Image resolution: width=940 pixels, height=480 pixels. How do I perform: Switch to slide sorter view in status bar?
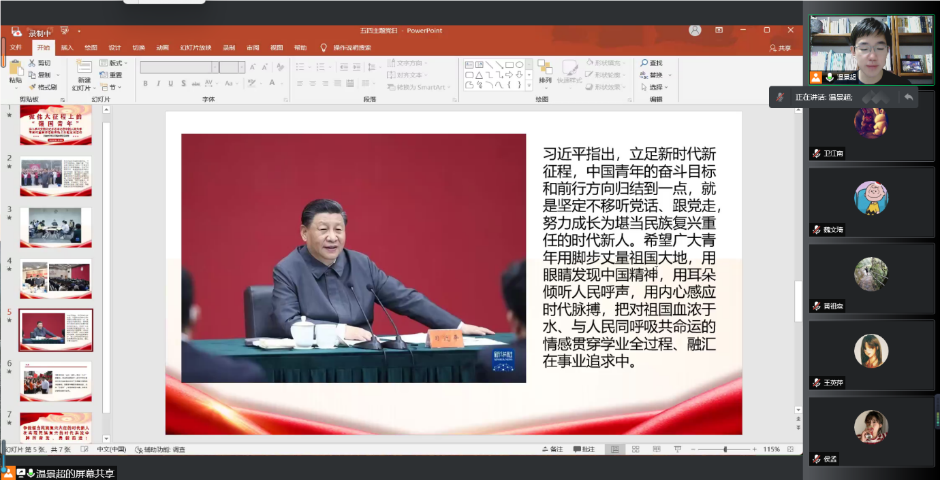(636, 449)
